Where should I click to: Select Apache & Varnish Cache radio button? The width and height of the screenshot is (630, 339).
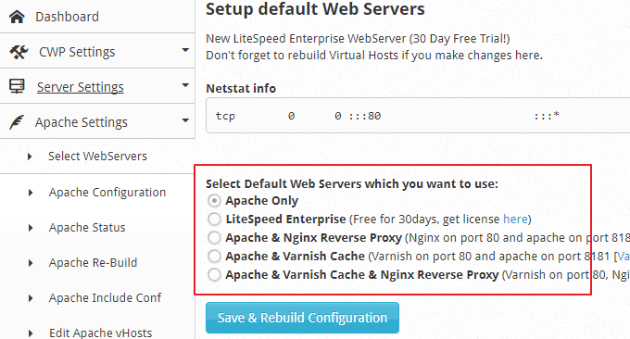click(214, 256)
